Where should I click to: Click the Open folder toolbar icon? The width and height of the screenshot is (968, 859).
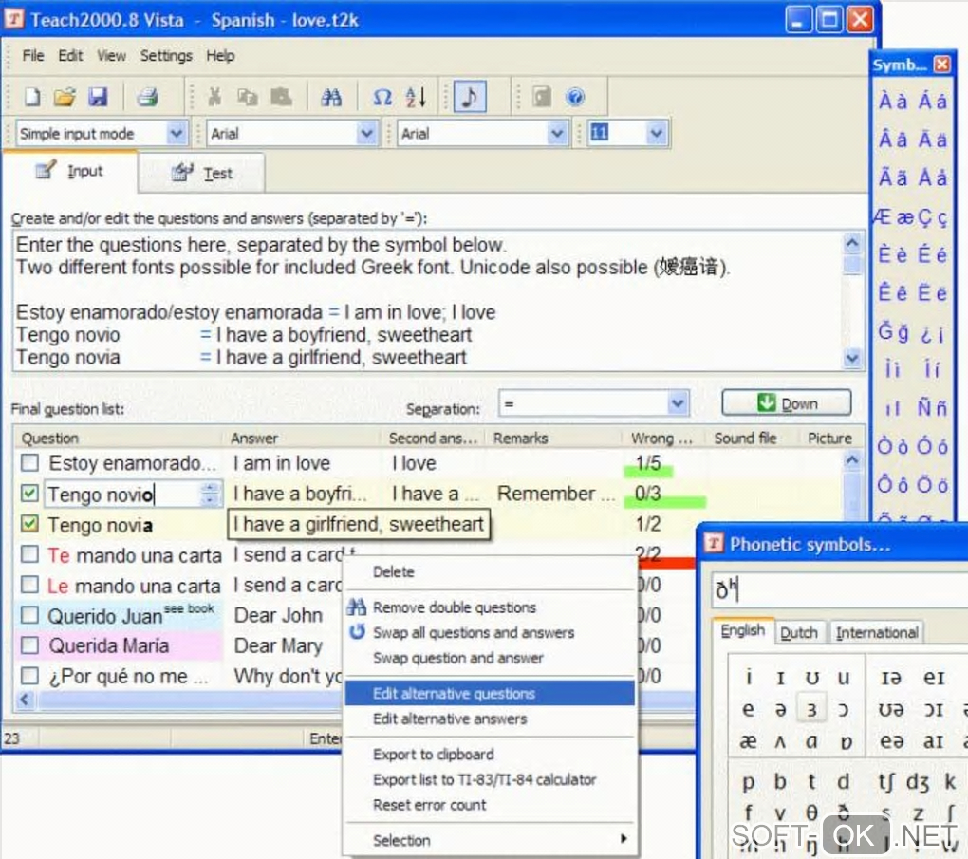pos(65,97)
